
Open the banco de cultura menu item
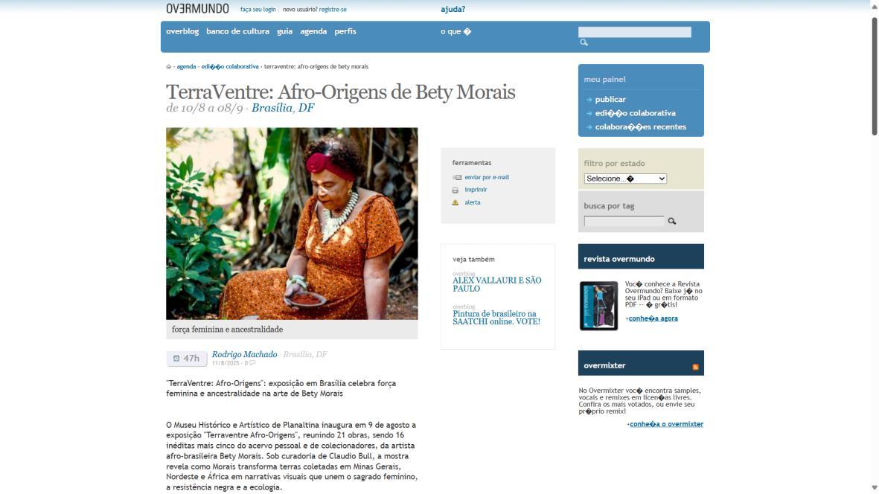coord(237,31)
